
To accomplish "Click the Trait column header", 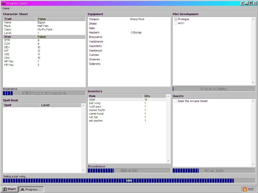I will tap(19, 19).
